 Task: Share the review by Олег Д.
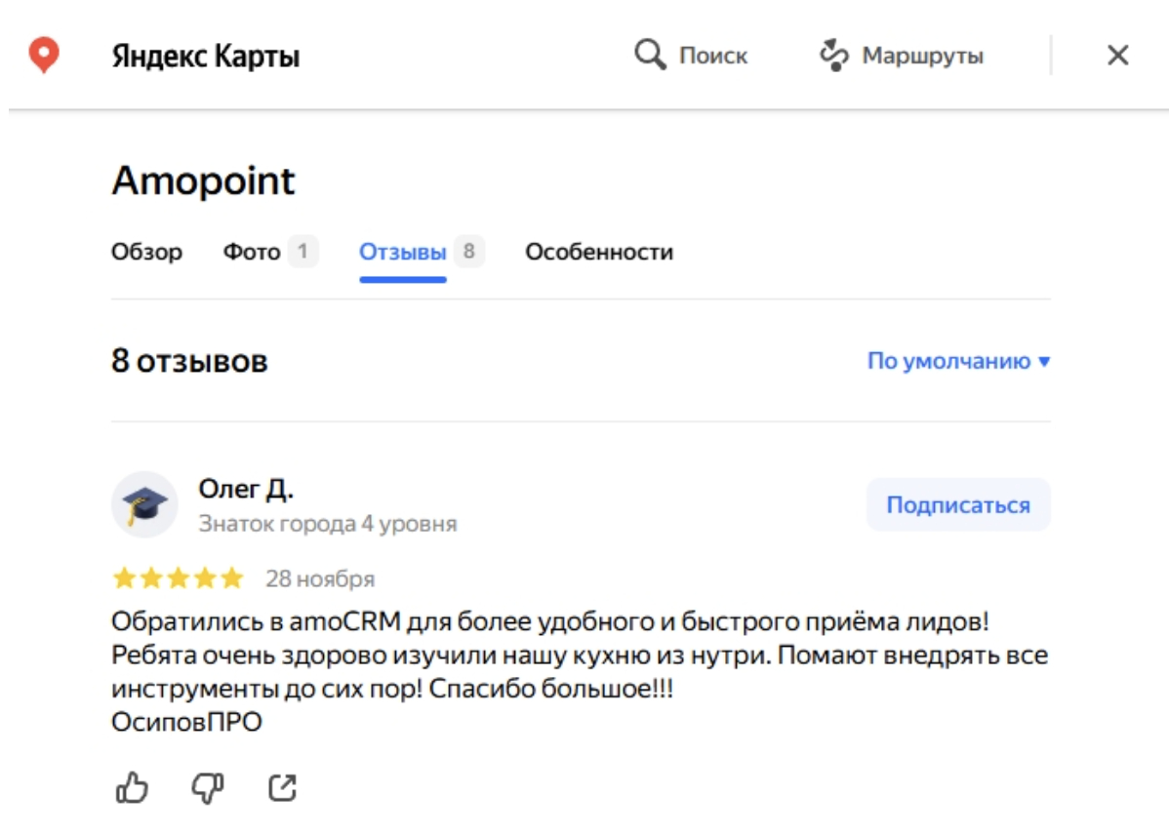(282, 787)
